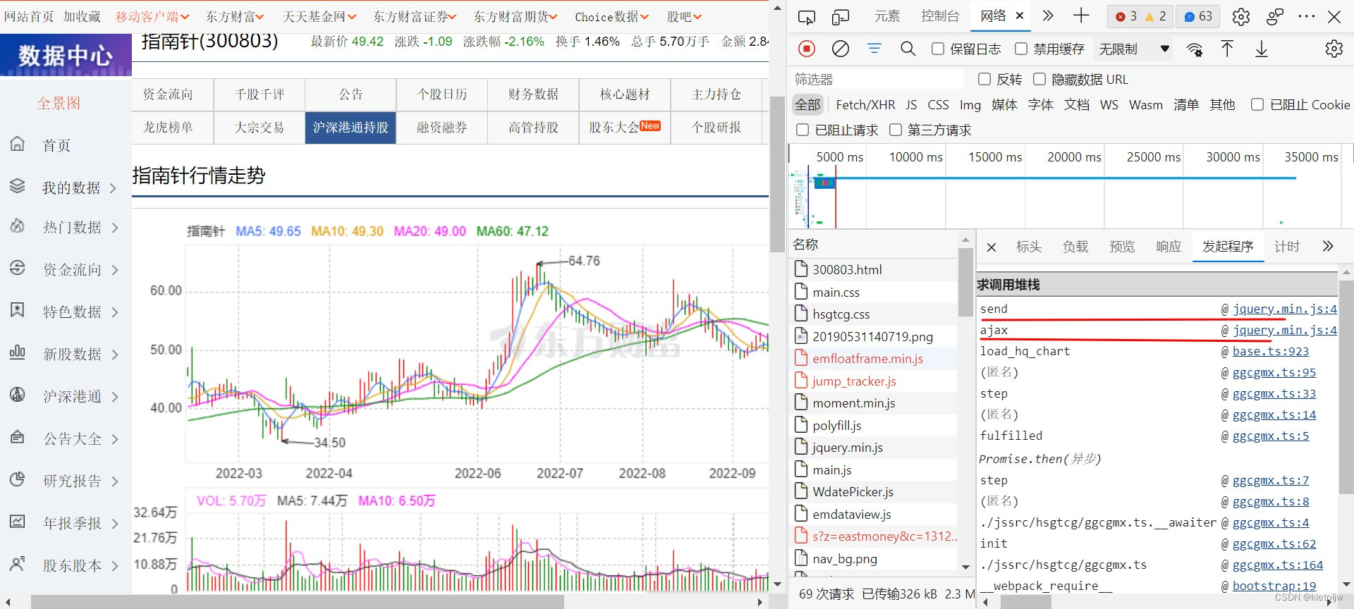The height and width of the screenshot is (609, 1354).
Task: Click the 热门数据 flame icon
Action: pyautogui.click(x=18, y=226)
